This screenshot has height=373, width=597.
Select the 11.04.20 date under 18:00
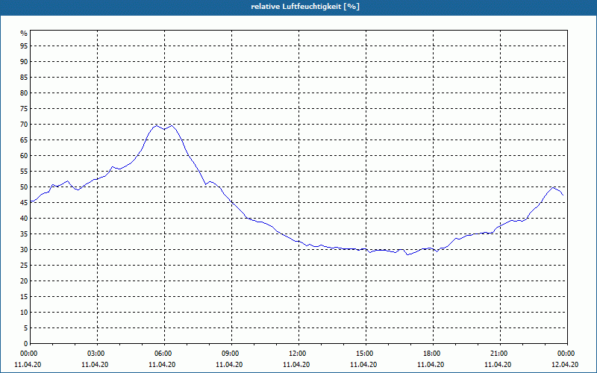point(431,365)
